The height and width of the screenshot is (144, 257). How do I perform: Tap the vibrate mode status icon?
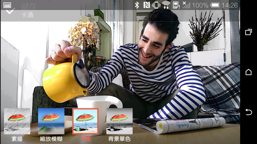click(x=156, y=5)
